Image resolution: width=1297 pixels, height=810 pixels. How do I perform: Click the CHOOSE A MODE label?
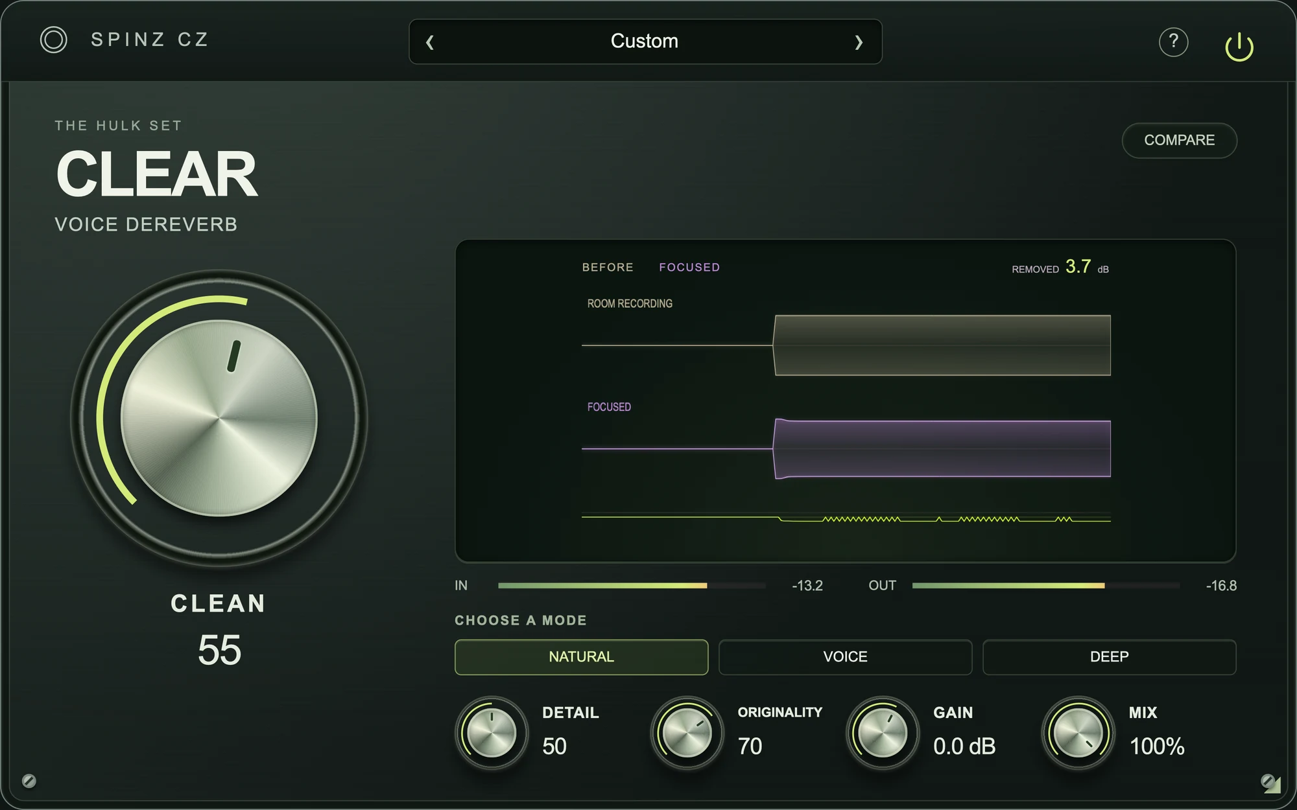point(521,621)
